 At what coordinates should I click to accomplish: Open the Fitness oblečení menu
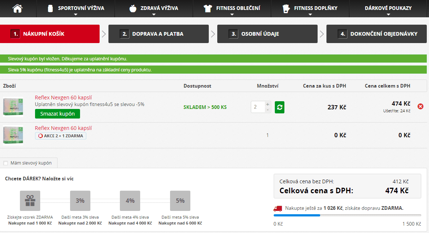(232, 8)
